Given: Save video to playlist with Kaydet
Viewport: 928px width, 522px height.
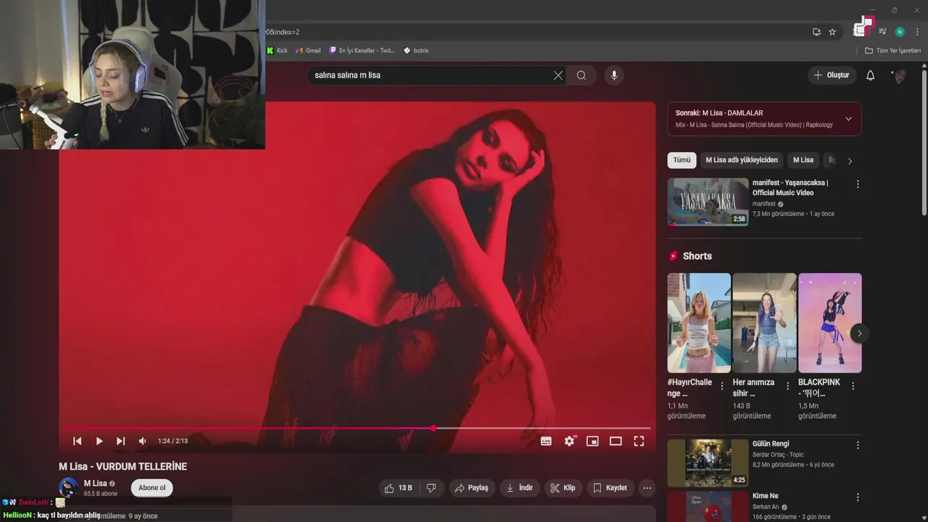Looking at the screenshot, I should pos(610,488).
